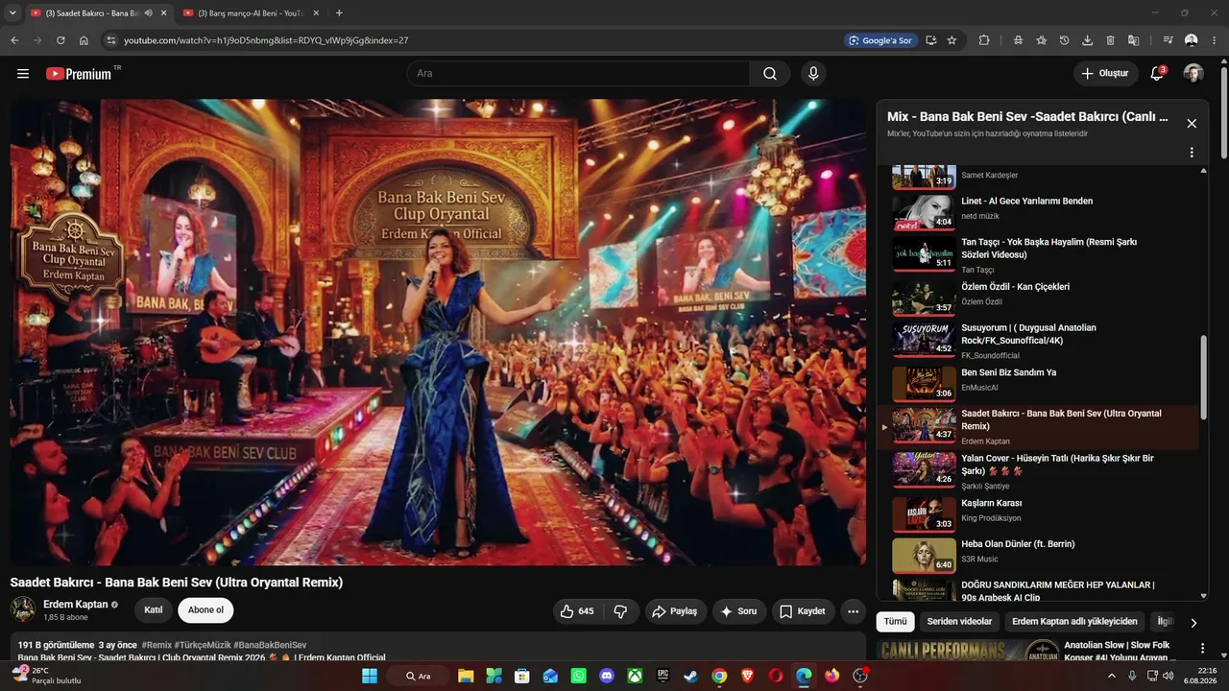Open Discord from the taskbar
This screenshot has height=691, width=1229.
(607, 676)
